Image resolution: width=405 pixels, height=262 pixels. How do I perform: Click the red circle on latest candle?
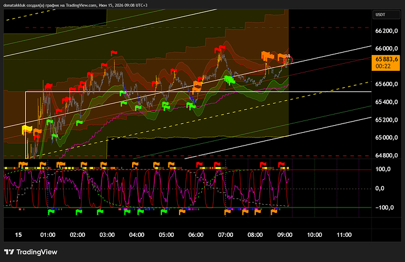click(x=288, y=60)
